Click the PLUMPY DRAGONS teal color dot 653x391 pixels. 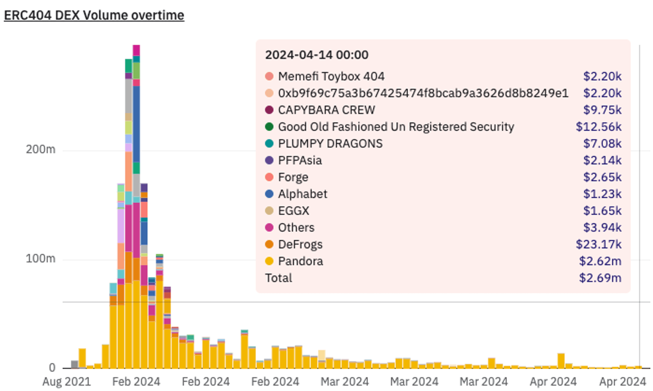tap(269, 144)
